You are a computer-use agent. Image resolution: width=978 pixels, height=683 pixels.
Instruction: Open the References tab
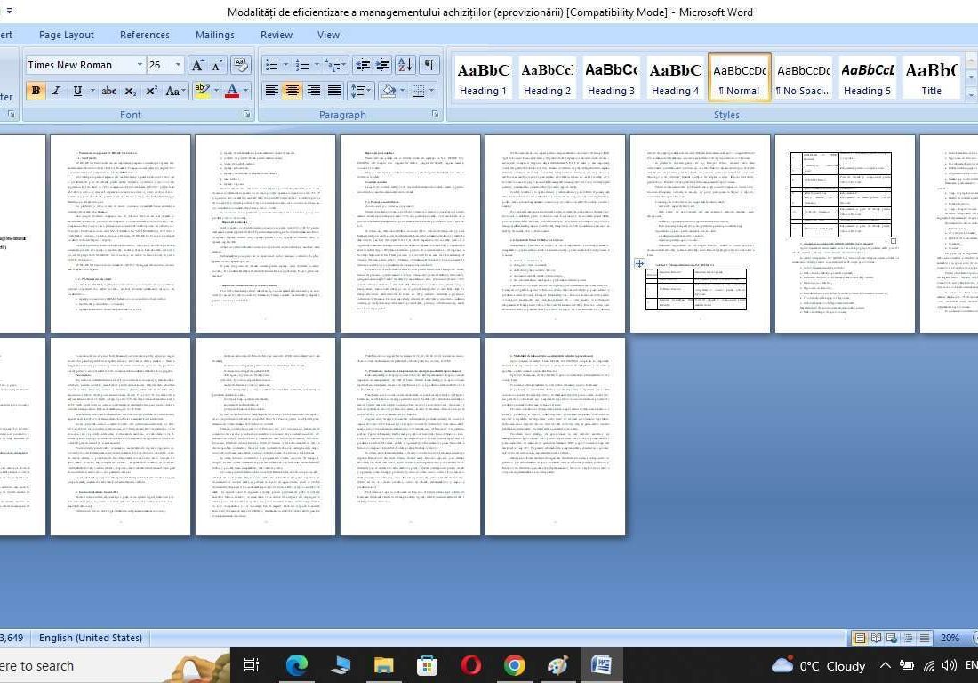[144, 35]
